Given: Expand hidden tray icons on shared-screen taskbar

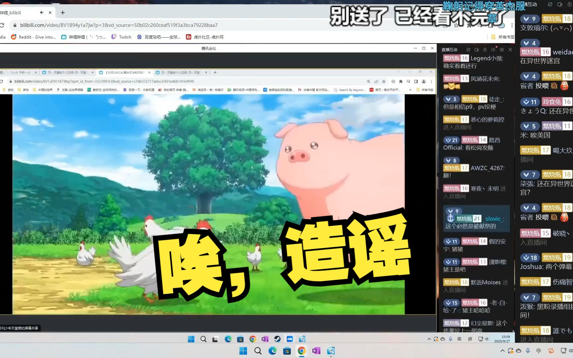Looking at the screenshot, I should click(x=429, y=339).
